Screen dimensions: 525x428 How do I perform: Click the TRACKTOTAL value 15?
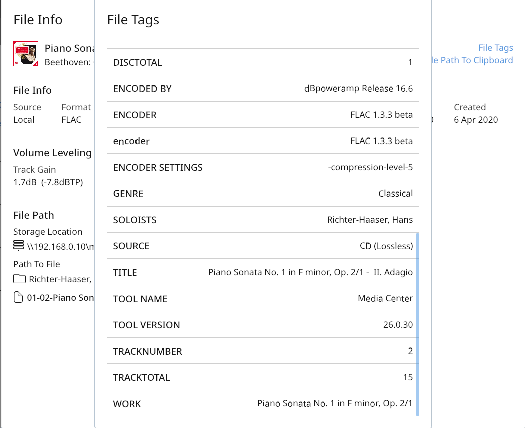click(408, 377)
